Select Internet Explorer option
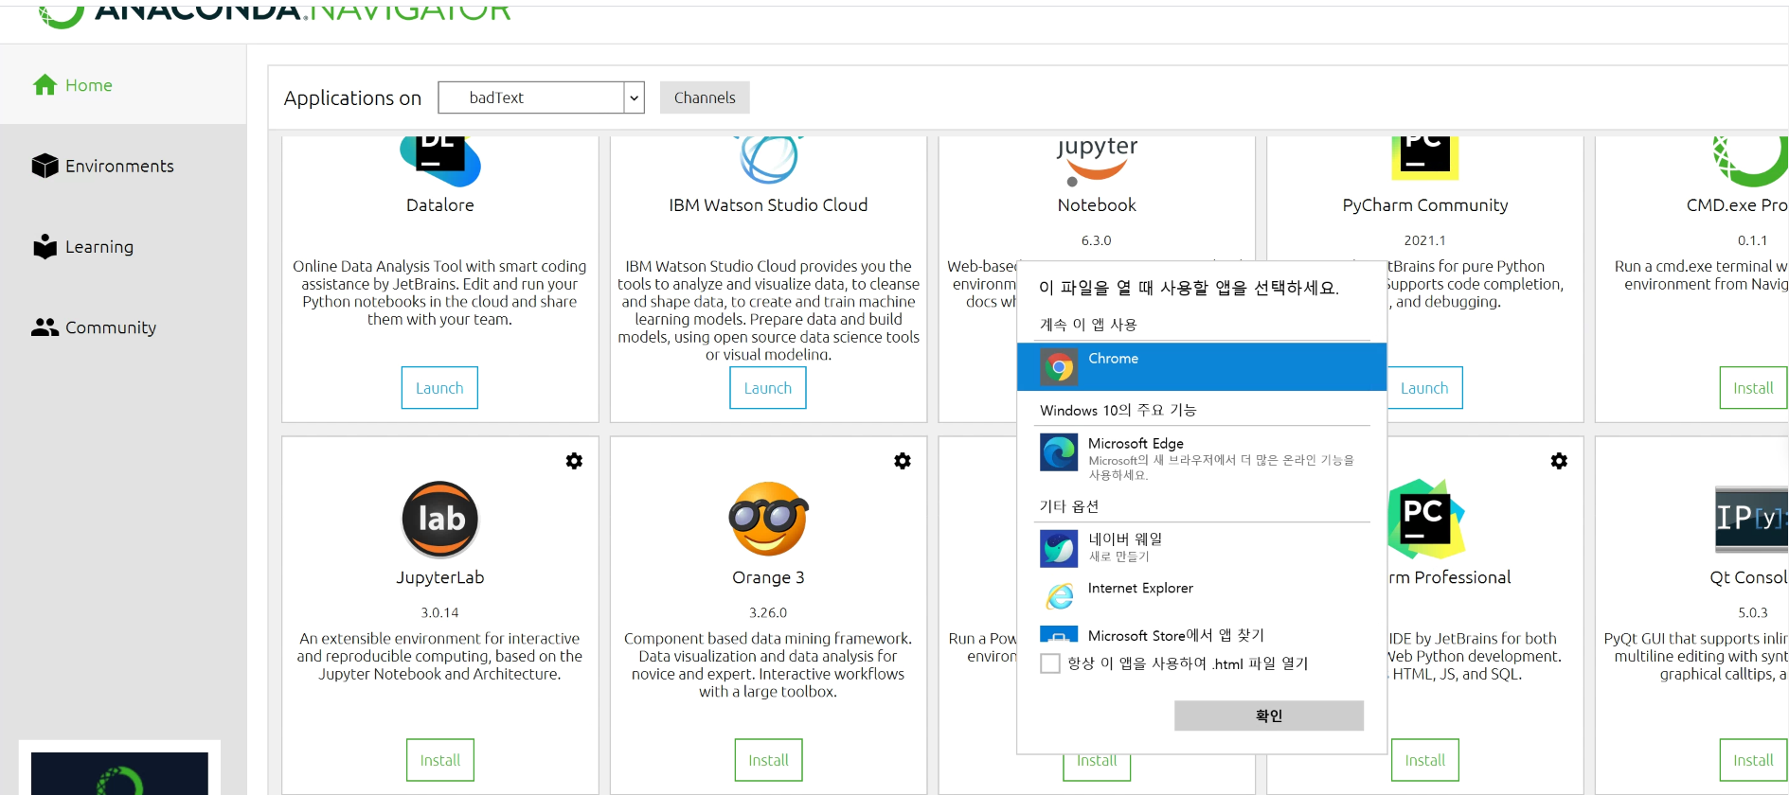Viewport: 1789px width, 795px height. tap(1202, 594)
